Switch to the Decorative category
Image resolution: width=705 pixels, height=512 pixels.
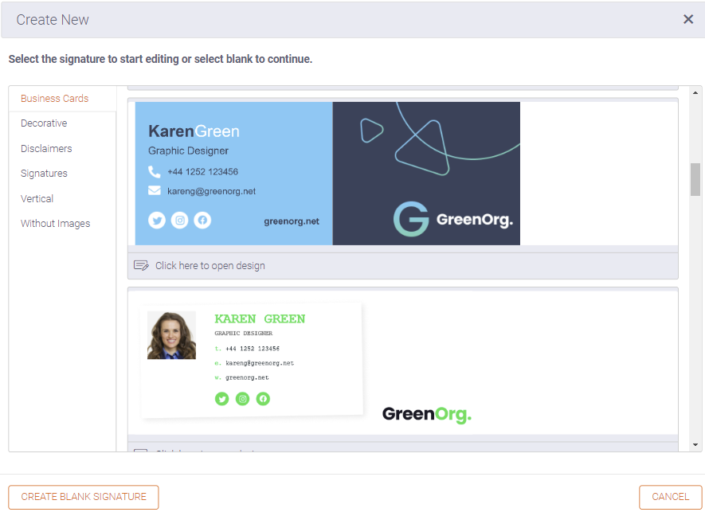(x=43, y=123)
